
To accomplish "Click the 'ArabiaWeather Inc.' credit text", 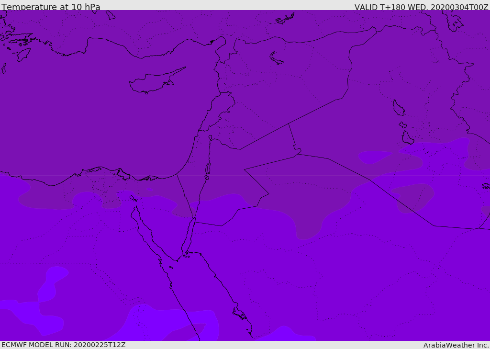I will pyautogui.click(x=457, y=345).
